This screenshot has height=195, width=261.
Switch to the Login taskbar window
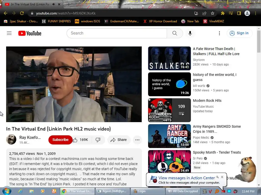(x=148, y=191)
